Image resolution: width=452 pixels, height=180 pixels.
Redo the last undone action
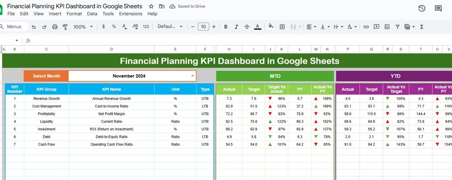[x=44, y=27]
